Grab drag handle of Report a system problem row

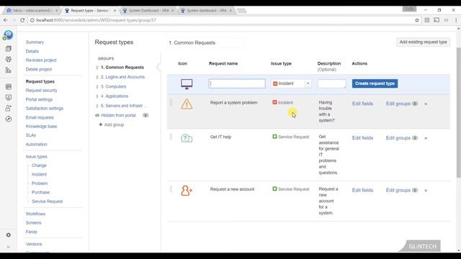click(x=171, y=103)
